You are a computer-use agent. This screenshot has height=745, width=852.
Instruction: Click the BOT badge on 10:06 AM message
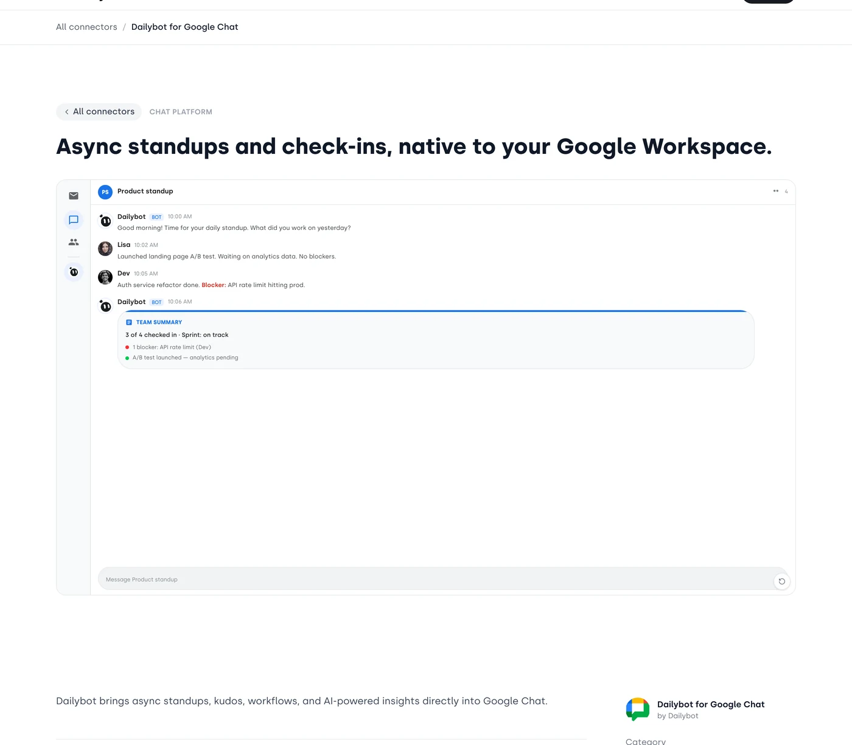(156, 302)
